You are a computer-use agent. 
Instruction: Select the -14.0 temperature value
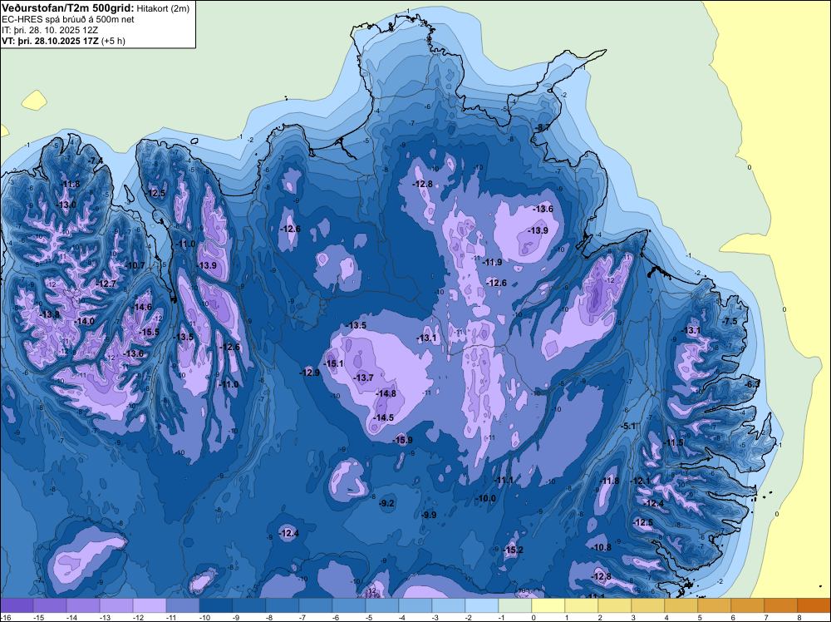pyautogui.click(x=84, y=321)
